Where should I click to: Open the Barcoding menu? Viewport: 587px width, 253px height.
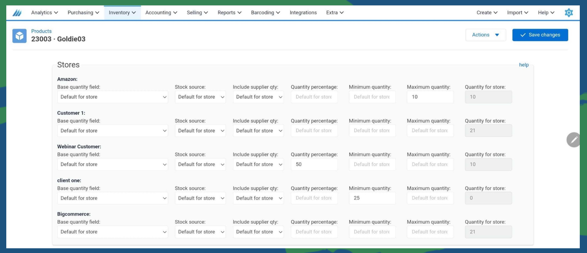(x=265, y=13)
